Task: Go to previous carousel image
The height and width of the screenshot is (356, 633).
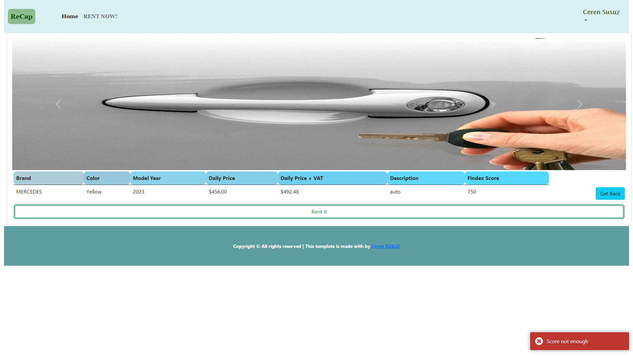Action: 58,104
